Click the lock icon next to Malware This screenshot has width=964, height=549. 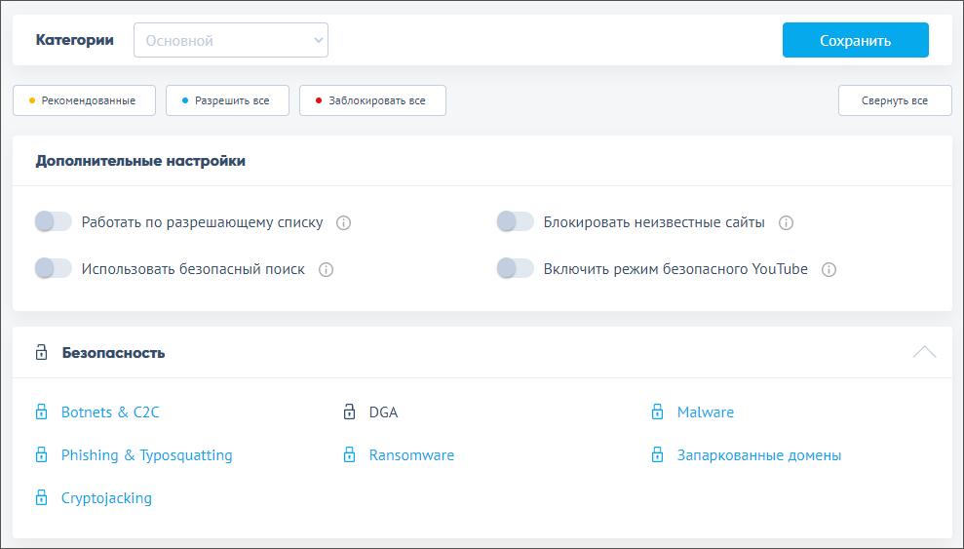(x=657, y=412)
